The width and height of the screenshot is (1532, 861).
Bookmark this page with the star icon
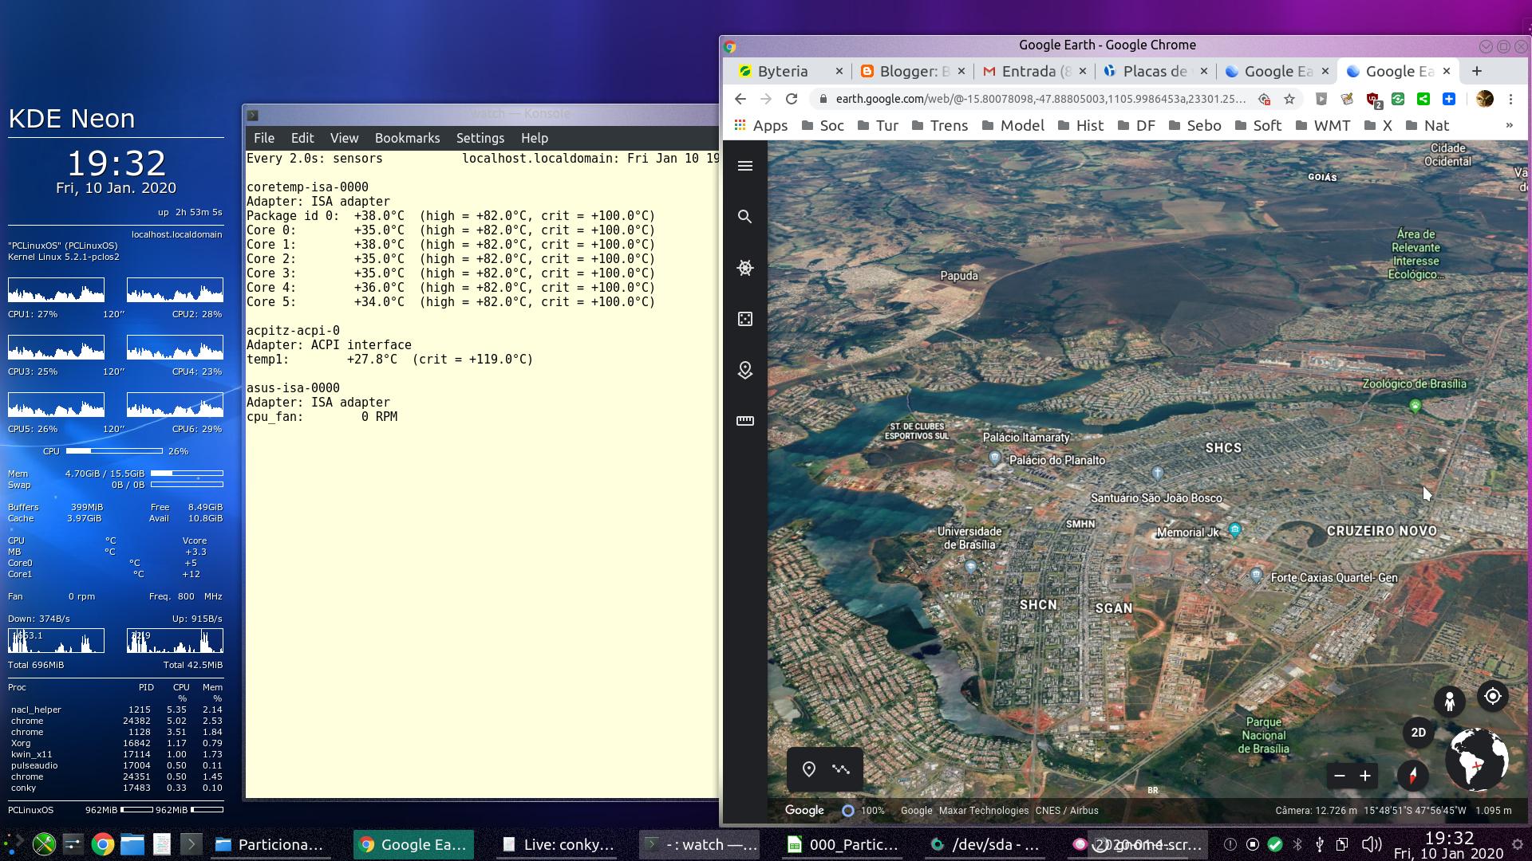tap(1289, 99)
